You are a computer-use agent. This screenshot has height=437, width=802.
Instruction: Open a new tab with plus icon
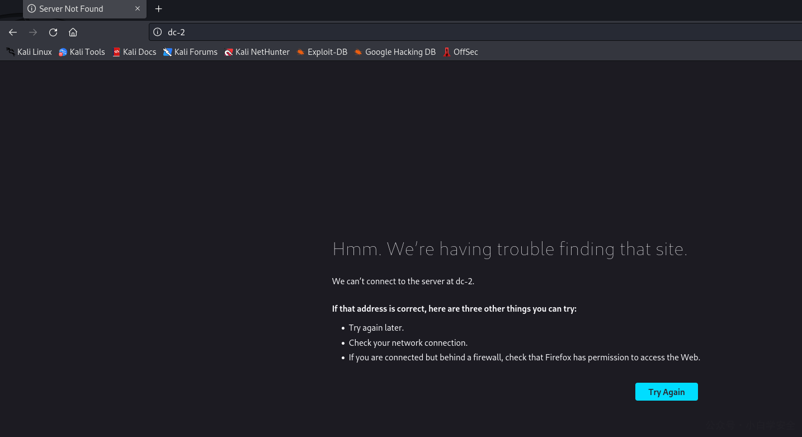coord(159,9)
